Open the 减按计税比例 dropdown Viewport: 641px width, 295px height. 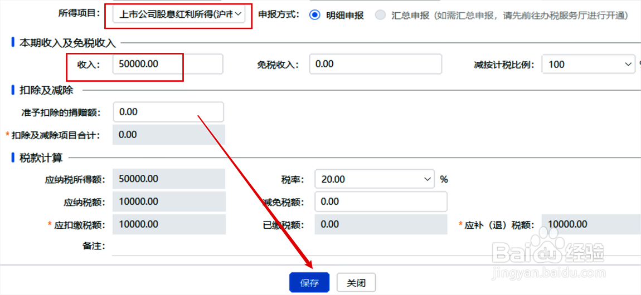(x=587, y=64)
